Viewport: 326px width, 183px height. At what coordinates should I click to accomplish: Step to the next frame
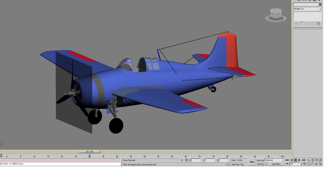coord(299,160)
